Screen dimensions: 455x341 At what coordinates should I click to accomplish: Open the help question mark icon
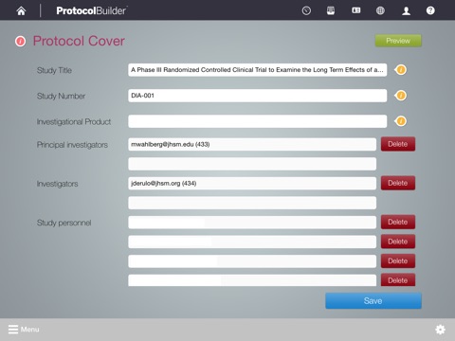coord(430,10)
